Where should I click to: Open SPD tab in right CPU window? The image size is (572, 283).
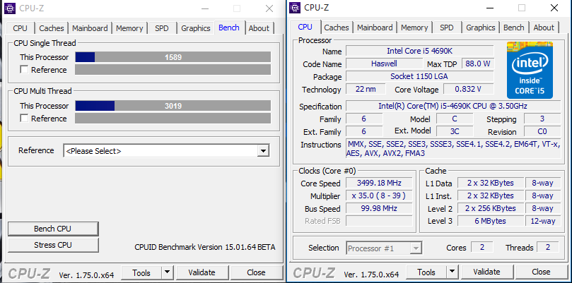[447, 28]
